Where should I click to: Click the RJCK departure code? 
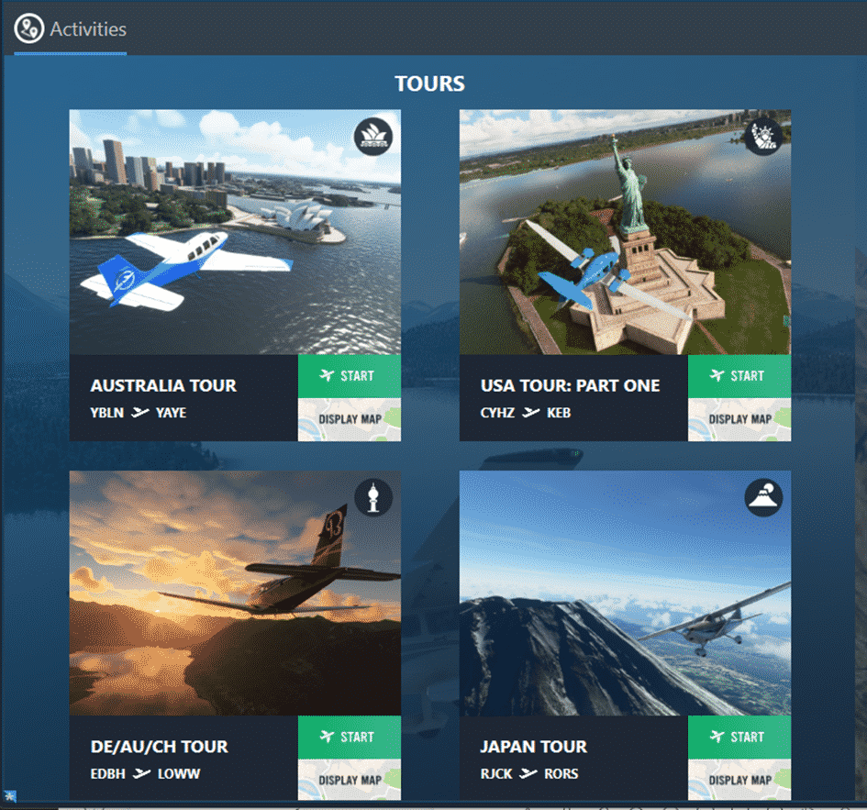click(496, 773)
